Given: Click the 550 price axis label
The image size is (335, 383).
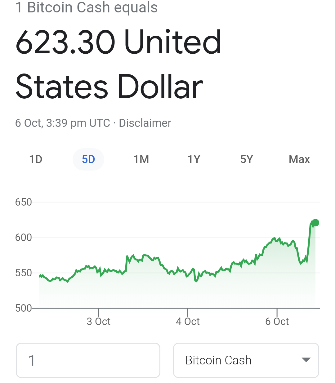Looking at the screenshot, I should point(24,273).
